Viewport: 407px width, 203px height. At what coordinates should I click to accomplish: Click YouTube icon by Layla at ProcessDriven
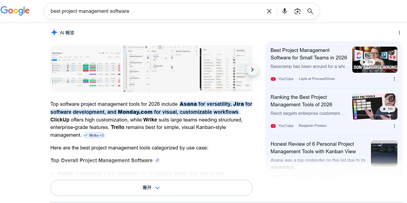point(273,79)
